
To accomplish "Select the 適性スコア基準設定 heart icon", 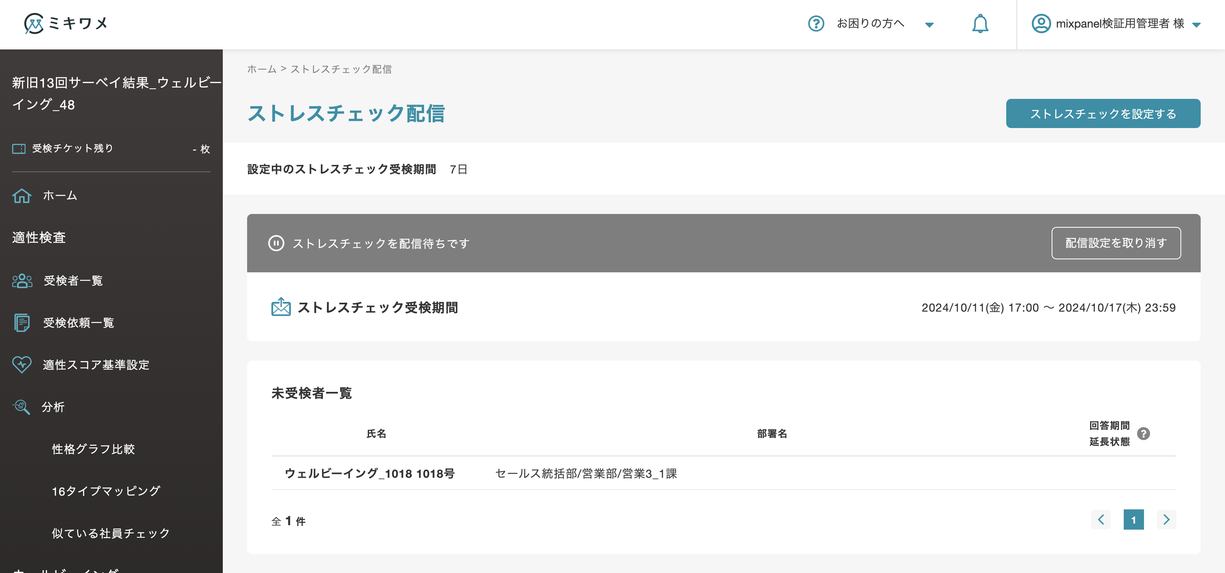I will tap(21, 365).
